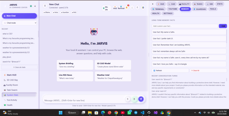The height and width of the screenshot is (116, 229).
Task: Switch to the TASKS tab
Action: coord(198,4)
